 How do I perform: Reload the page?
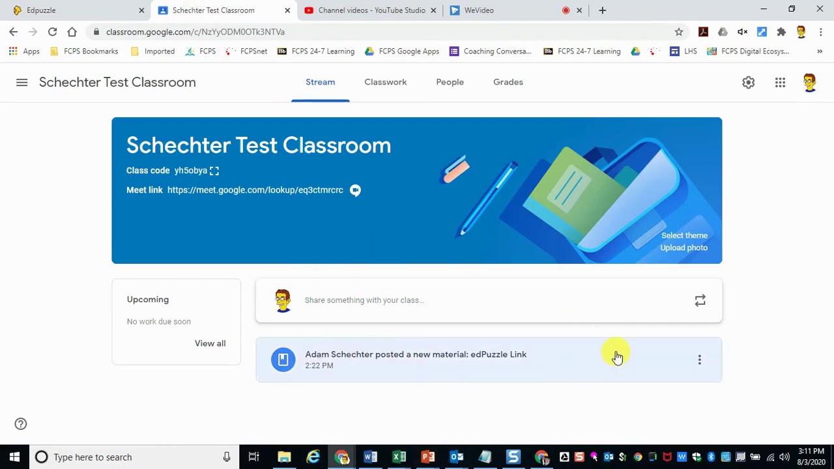coord(52,31)
